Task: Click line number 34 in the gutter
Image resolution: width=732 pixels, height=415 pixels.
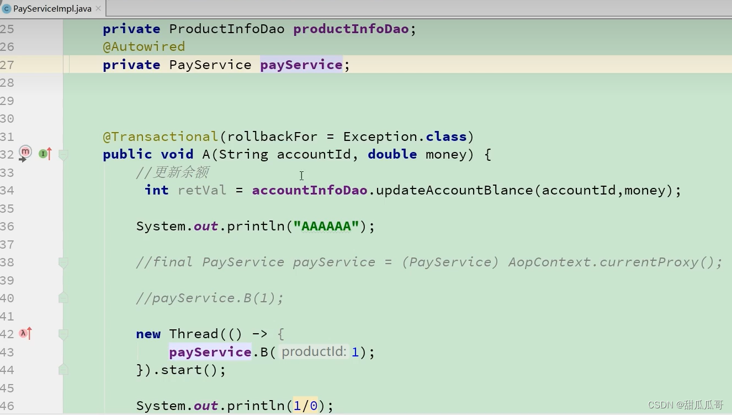Action: point(7,190)
